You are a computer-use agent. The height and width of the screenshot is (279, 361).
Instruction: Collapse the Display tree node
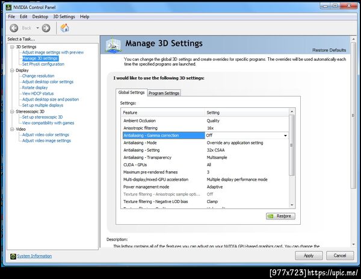(x=12, y=71)
